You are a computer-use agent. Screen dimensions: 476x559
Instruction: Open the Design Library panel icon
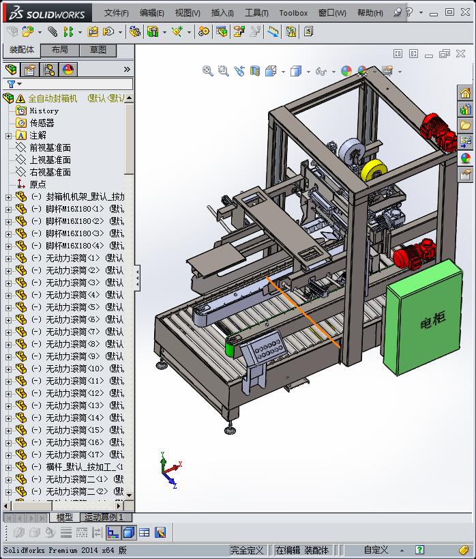(x=466, y=109)
